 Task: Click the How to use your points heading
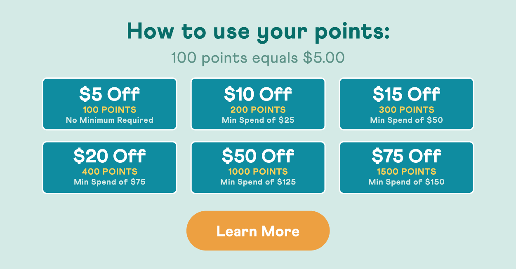click(258, 31)
